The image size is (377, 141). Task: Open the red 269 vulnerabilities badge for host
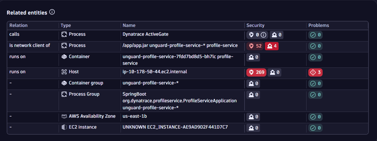[256, 73]
